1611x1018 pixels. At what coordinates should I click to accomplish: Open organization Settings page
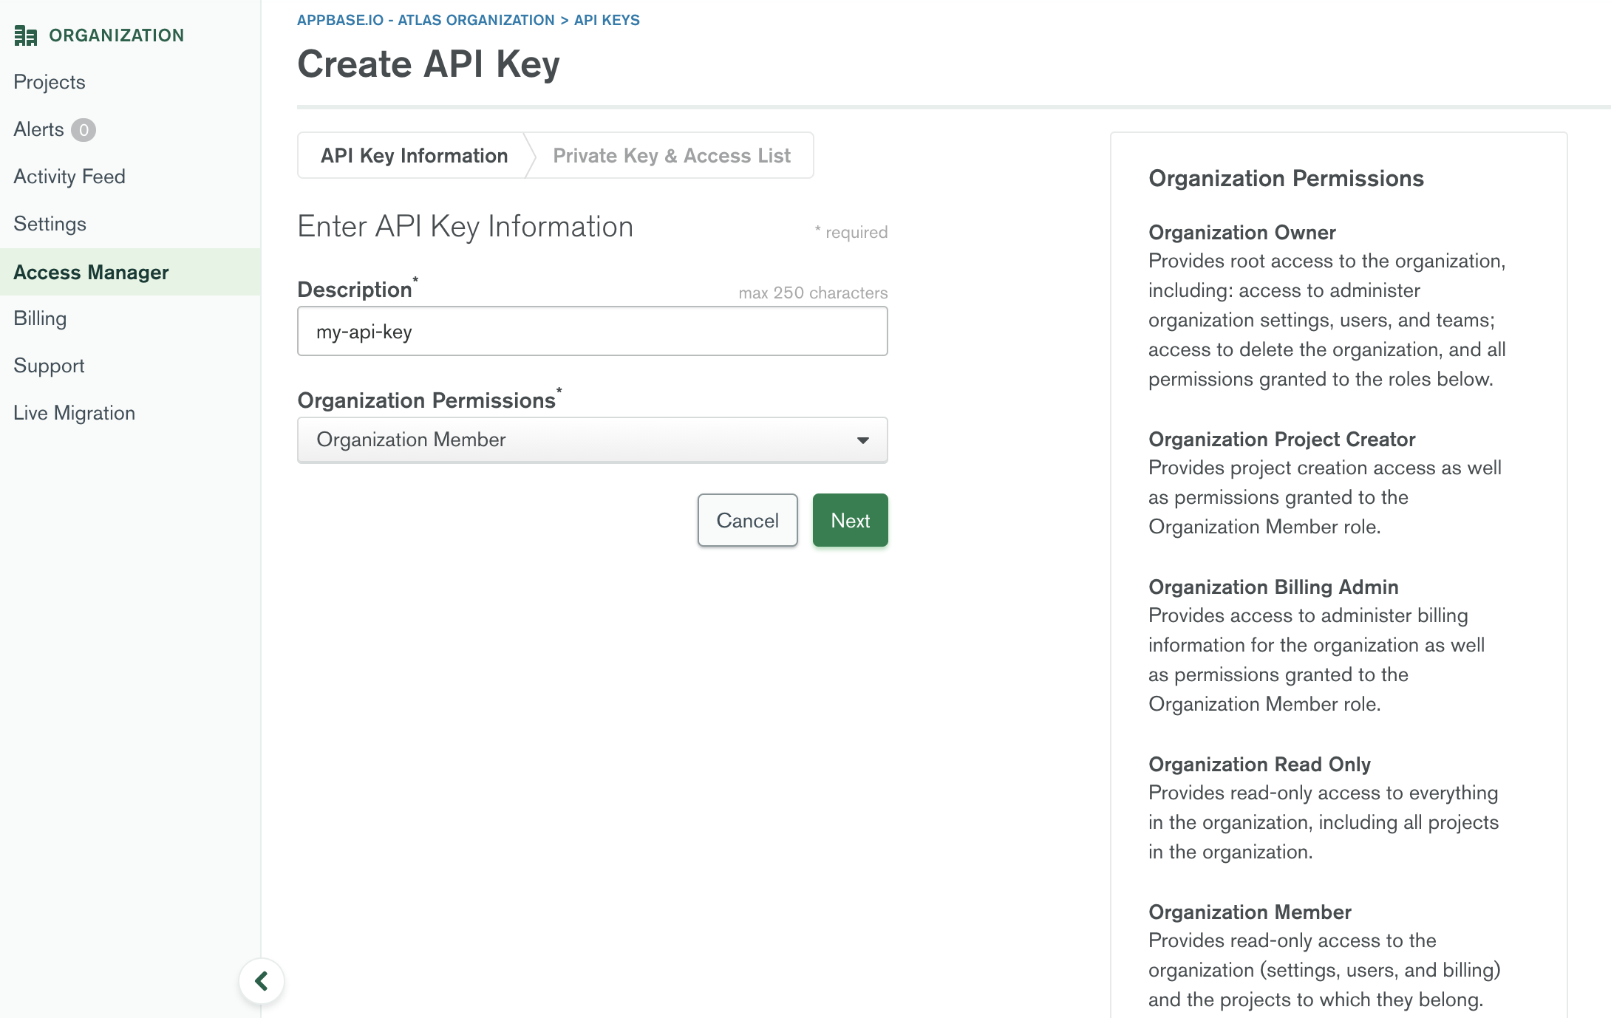[x=50, y=224]
